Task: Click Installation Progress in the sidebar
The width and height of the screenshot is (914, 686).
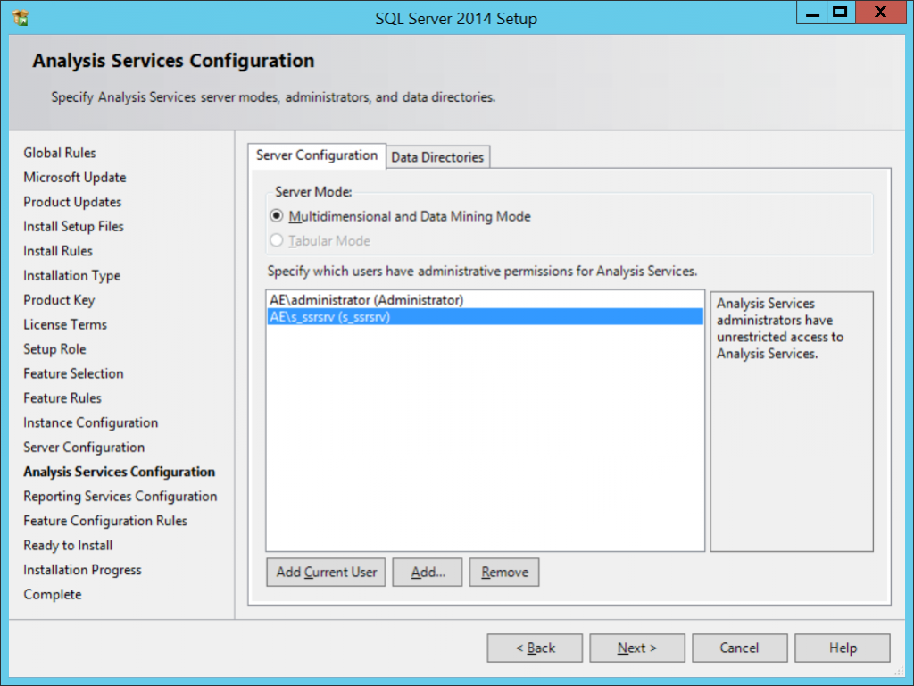Action: pyautogui.click(x=81, y=569)
